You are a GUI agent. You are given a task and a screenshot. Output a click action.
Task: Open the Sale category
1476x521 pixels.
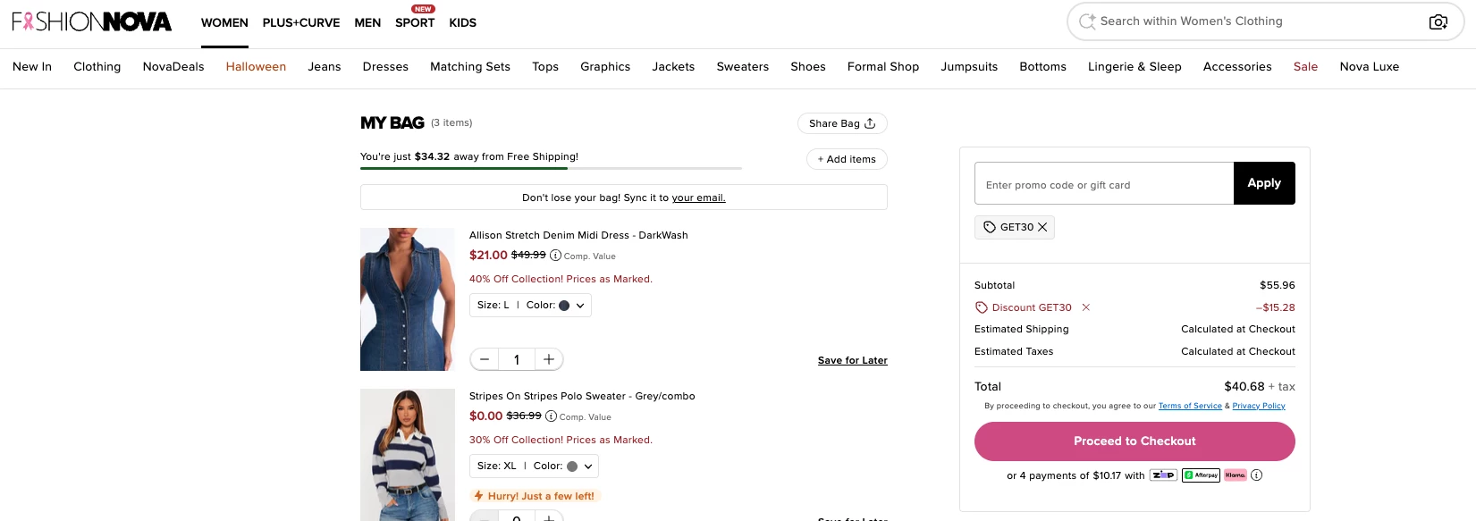[x=1305, y=67]
